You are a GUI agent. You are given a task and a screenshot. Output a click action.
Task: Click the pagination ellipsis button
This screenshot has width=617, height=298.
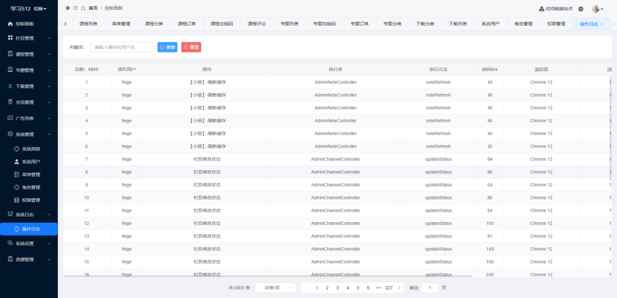click(x=379, y=288)
